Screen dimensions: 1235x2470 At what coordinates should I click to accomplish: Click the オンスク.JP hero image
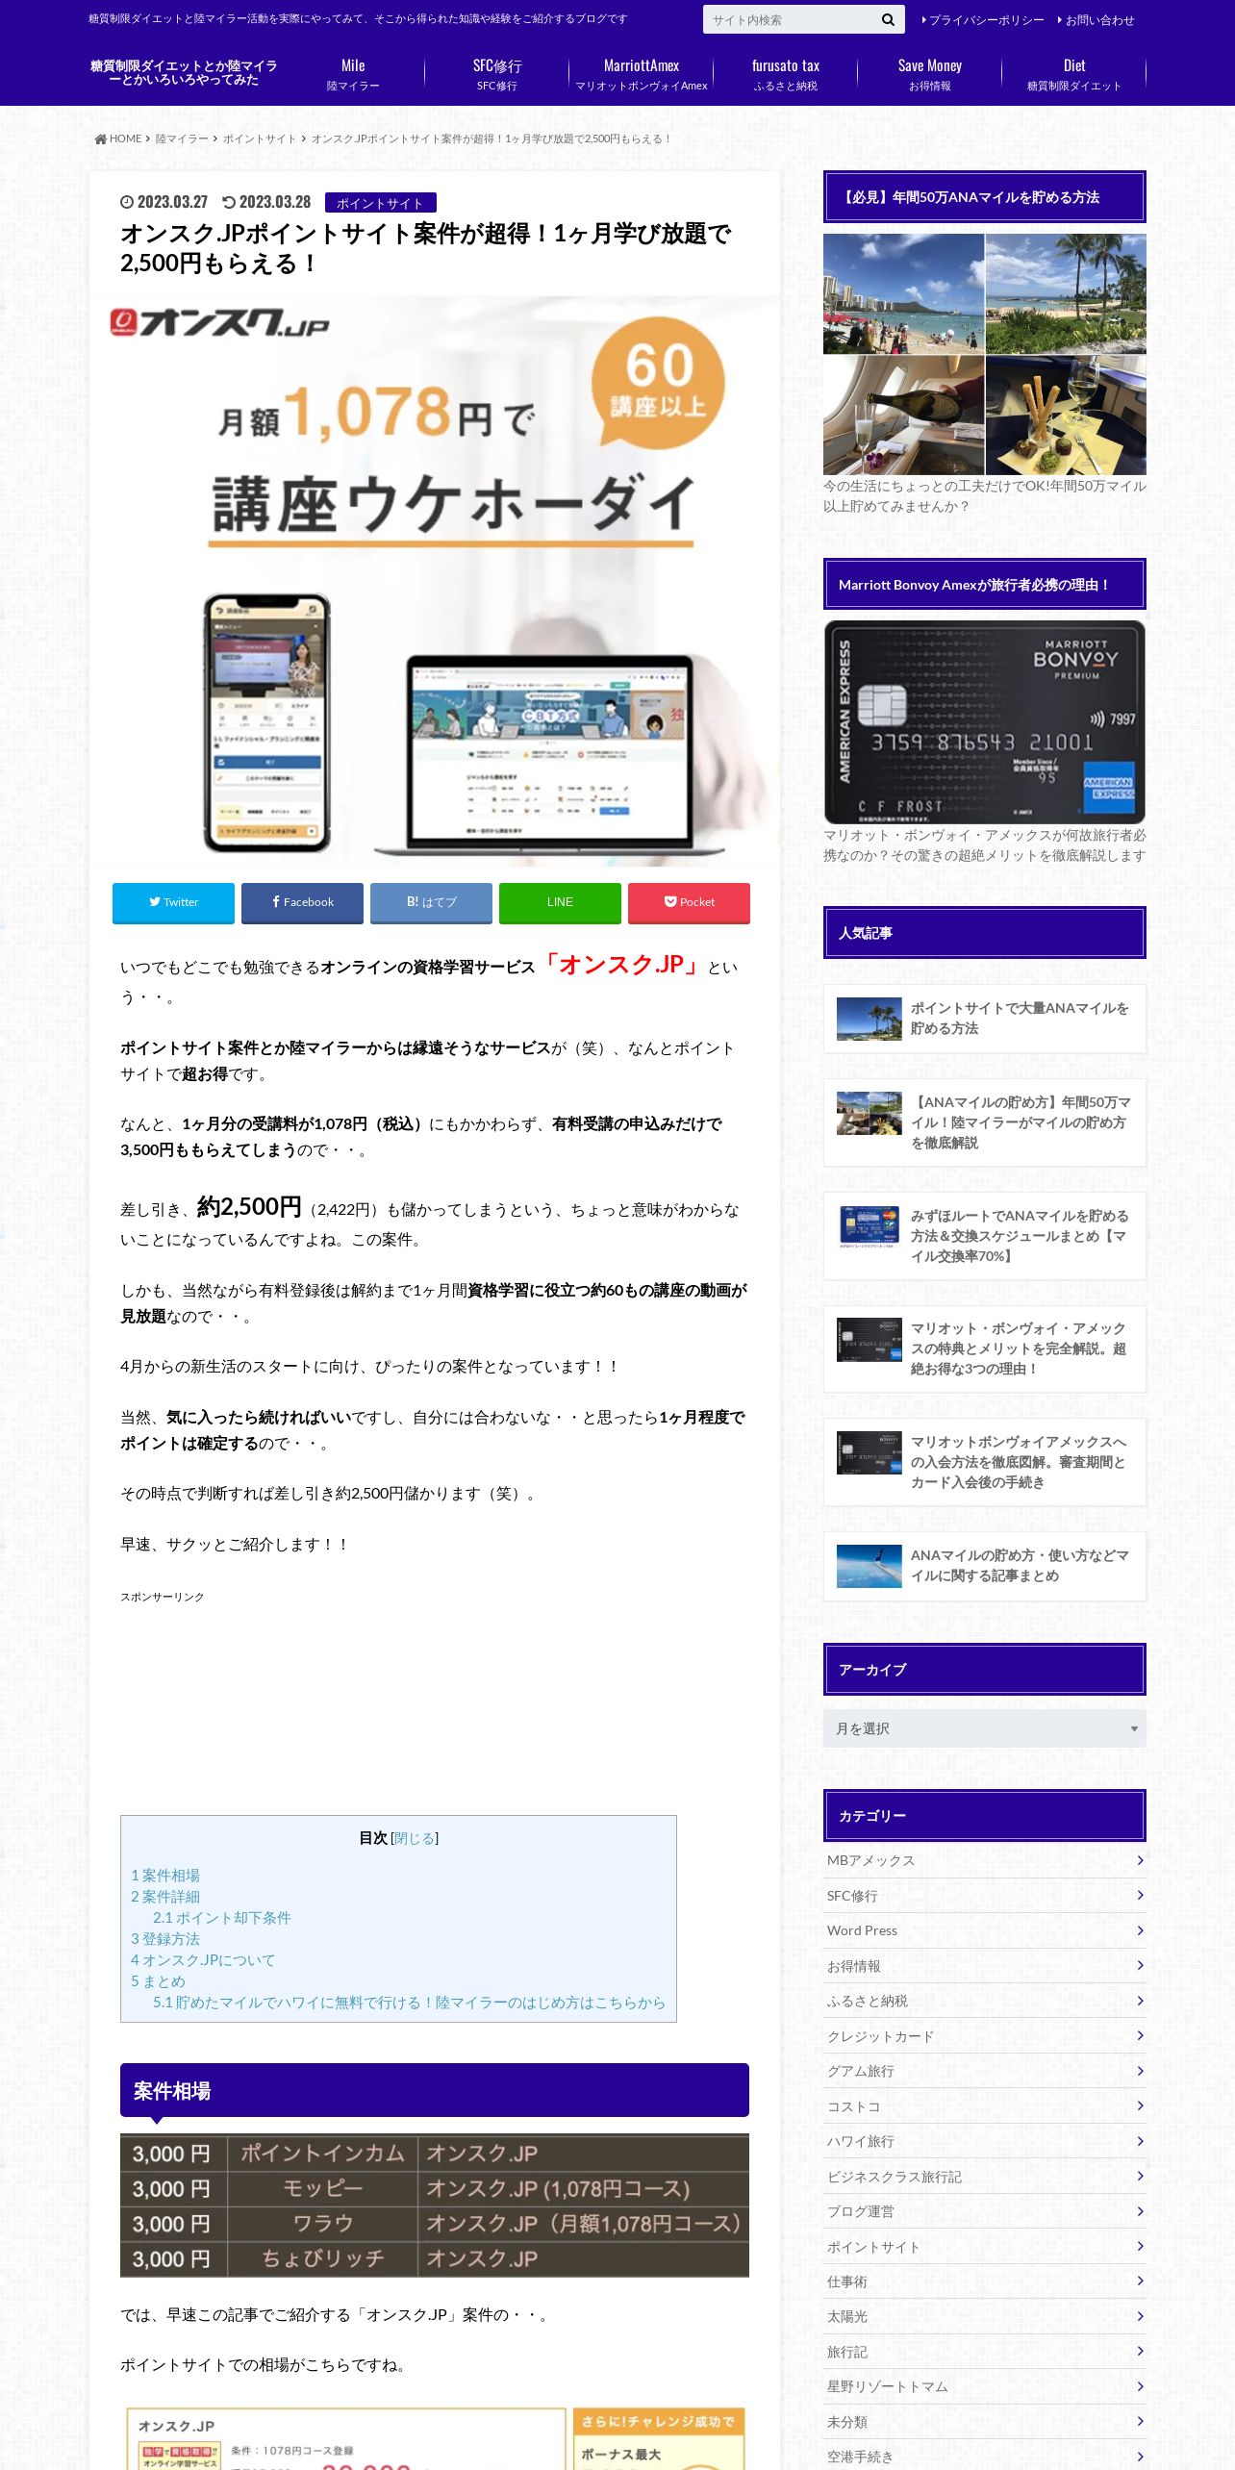(435, 581)
